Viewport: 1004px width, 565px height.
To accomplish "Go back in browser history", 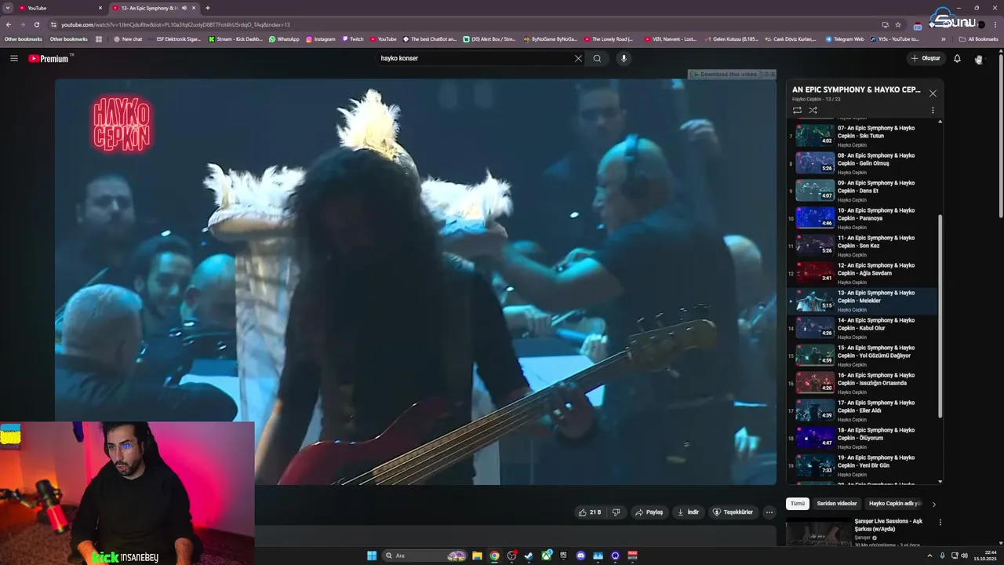I will pos(9,24).
